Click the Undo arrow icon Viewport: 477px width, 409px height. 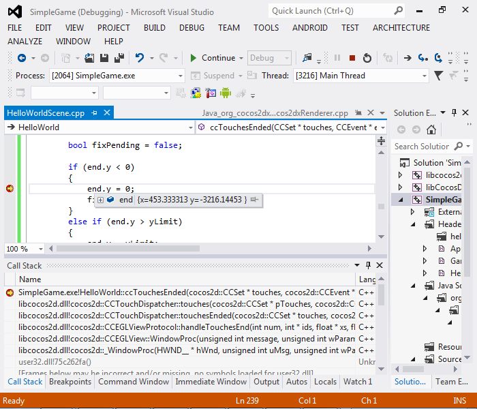(140, 58)
